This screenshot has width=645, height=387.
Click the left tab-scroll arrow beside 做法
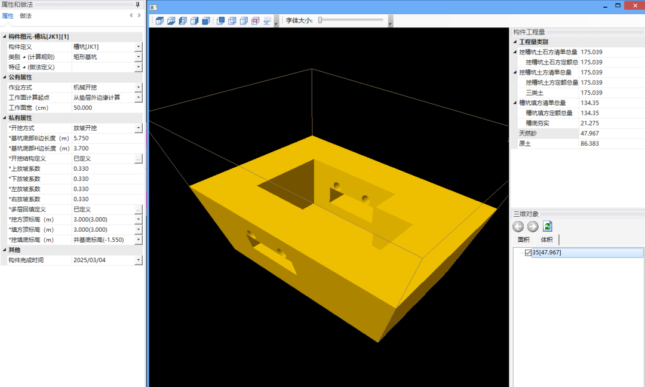tap(131, 16)
